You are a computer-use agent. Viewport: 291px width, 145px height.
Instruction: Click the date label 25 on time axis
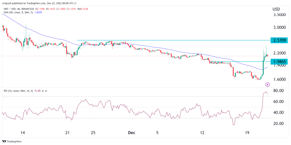tap(93, 133)
